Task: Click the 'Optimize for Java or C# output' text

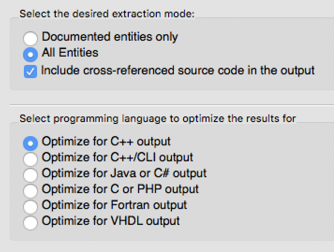Action: pyautogui.click(x=124, y=173)
